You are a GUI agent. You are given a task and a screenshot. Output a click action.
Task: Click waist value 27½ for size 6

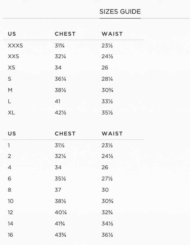[x=107, y=179]
